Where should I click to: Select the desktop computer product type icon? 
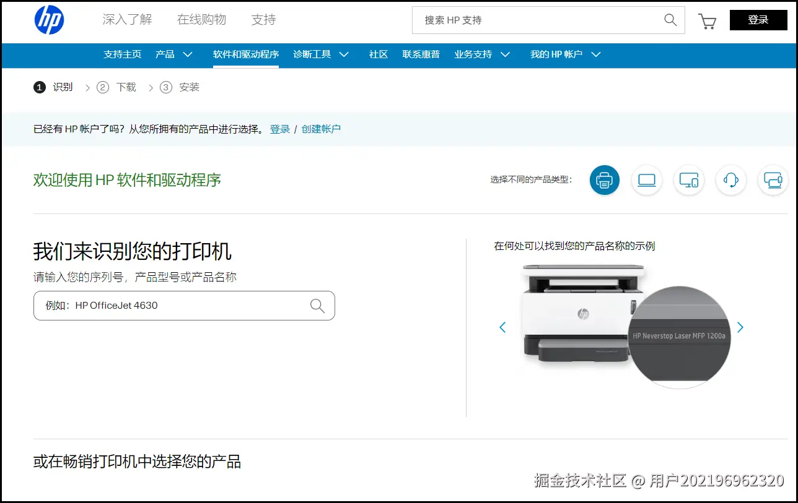click(x=689, y=180)
